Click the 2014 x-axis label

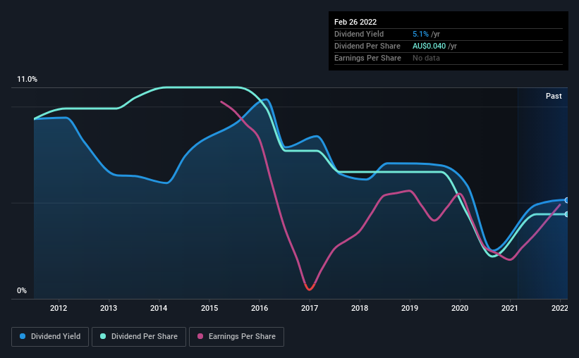(x=159, y=308)
